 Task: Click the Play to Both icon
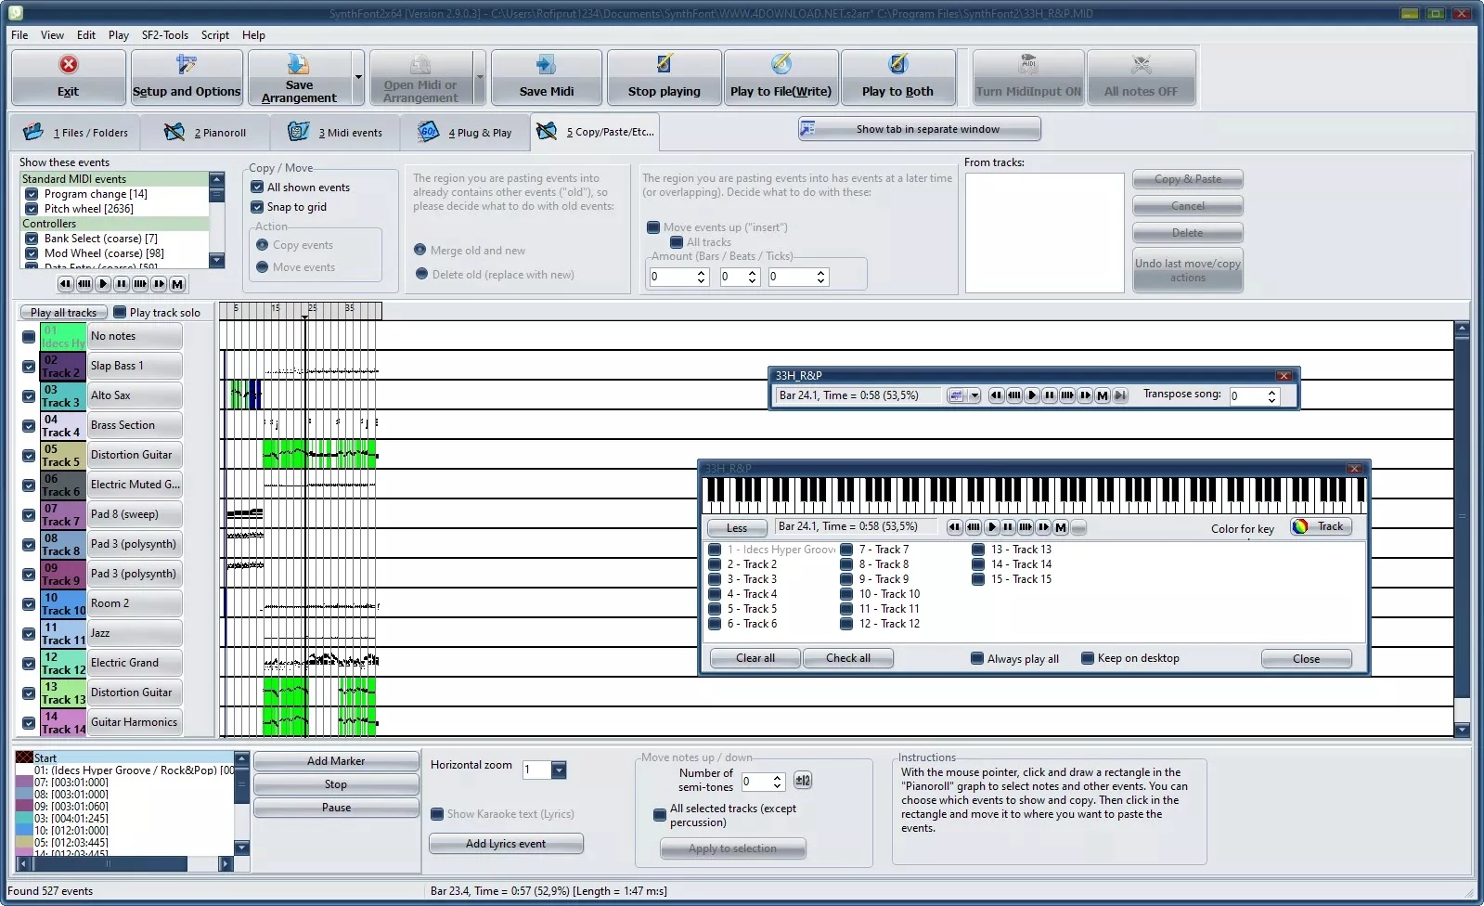[897, 65]
